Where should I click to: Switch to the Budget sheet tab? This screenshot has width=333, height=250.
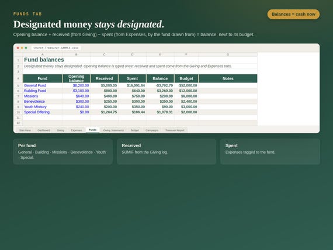pyautogui.click(x=134, y=130)
